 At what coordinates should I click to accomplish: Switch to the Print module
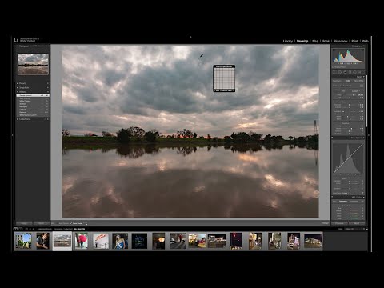click(354, 41)
